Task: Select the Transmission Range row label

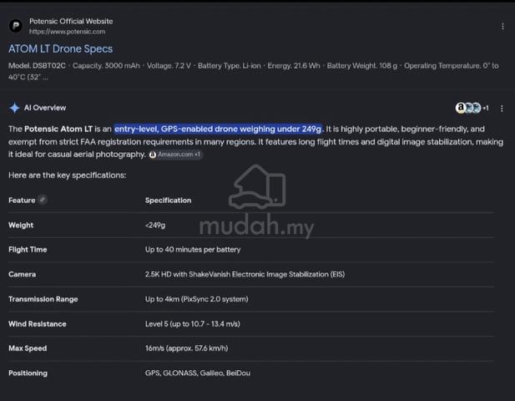Action: point(43,299)
